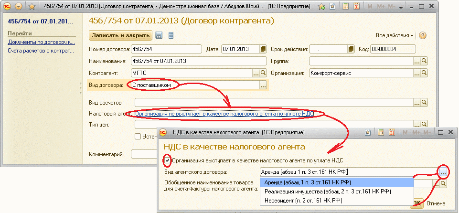Click magnifier icon of the 'Группа' field
The image size is (459, 213).
click(424, 61)
